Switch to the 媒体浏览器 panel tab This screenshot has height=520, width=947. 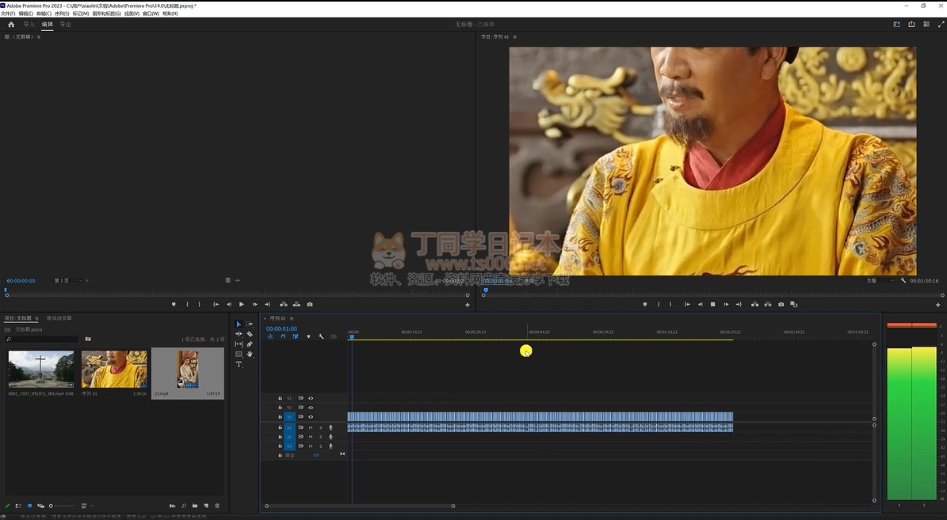(x=59, y=318)
